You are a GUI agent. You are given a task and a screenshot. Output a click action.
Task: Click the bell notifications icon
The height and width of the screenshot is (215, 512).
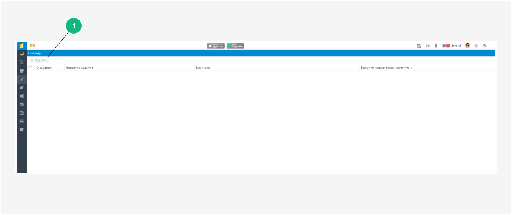click(x=436, y=46)
